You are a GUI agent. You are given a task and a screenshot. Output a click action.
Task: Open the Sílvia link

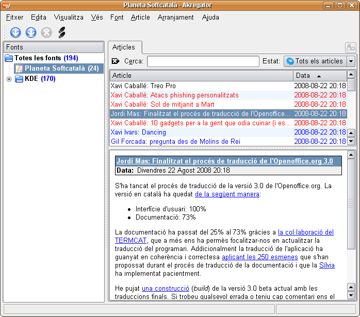pos(326,265)
